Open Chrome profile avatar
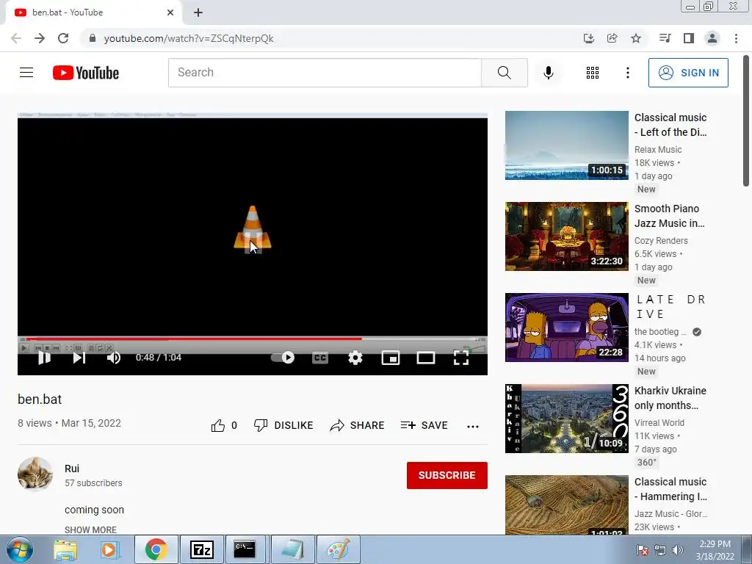The height and width of the screenshot is (564, 752). pos(712,38)
